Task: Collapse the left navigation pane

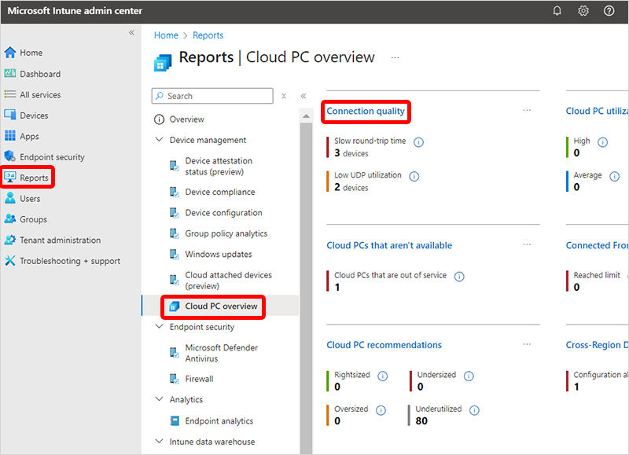Action: point(132,32)
